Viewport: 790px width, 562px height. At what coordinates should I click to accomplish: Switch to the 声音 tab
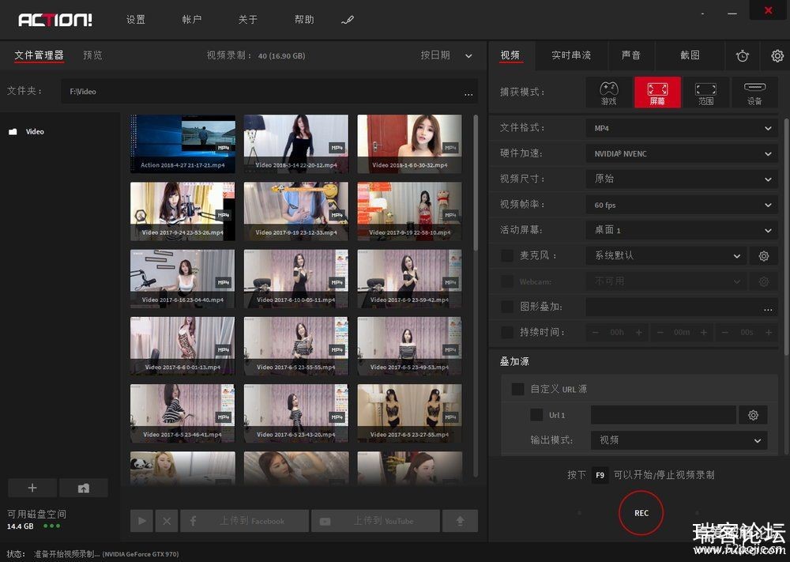coord(630,55)
